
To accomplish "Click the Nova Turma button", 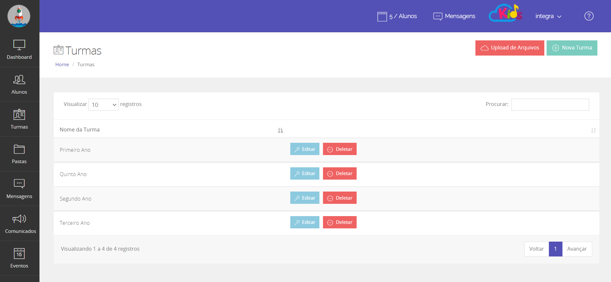I will click(x=572, y=48).
